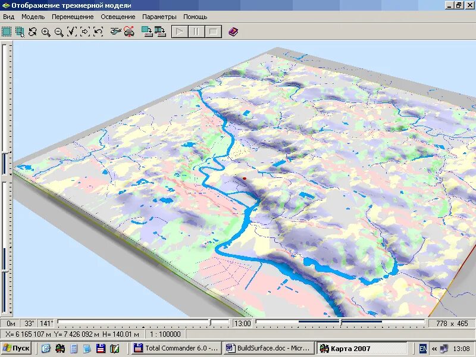Open the Параметры menu
Viewport: 476px width, 357px height.
tap(159, 17)
